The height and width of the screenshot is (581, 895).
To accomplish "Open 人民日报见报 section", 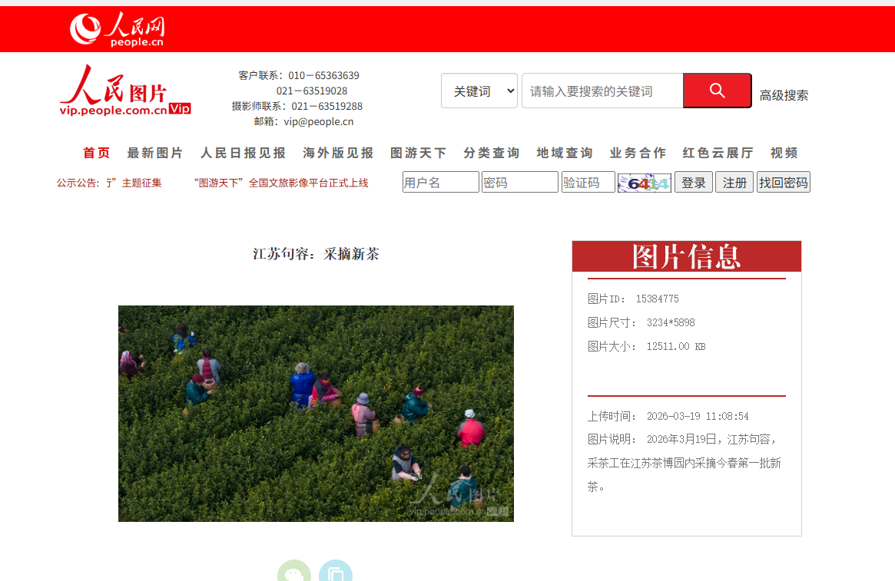I will click(244, 153).
